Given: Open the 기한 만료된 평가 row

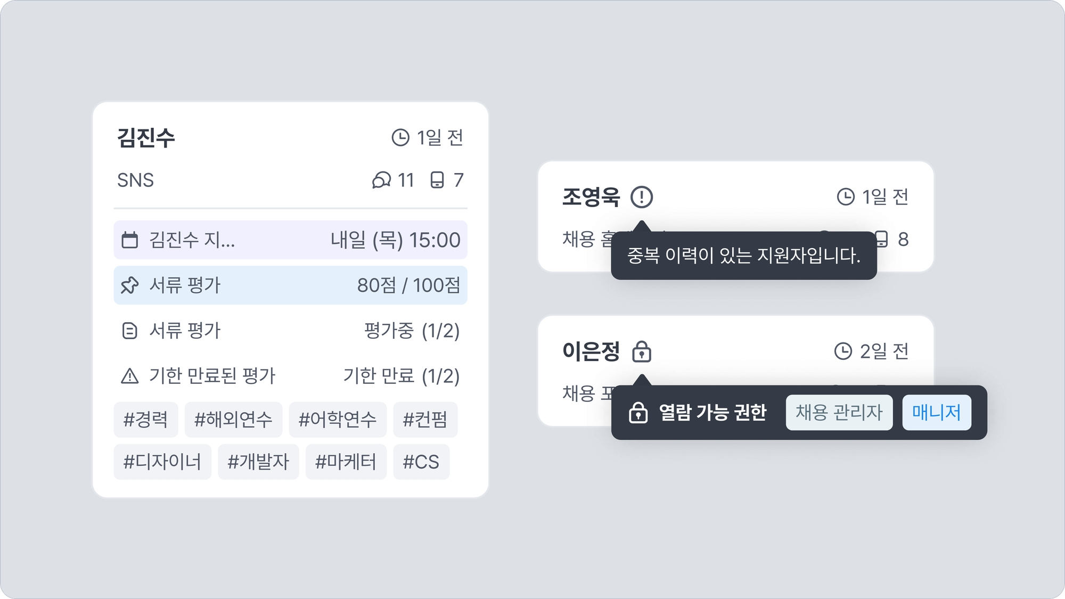Looking at the screenshot, I should [x=290, y=376].
